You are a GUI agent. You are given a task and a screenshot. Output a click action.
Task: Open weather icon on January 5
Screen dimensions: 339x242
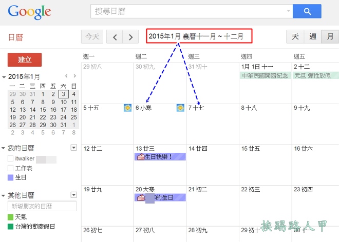(127, 108)
